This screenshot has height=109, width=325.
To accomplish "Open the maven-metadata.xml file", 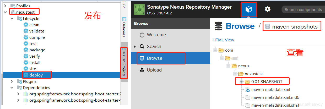I will coord(270,90).
